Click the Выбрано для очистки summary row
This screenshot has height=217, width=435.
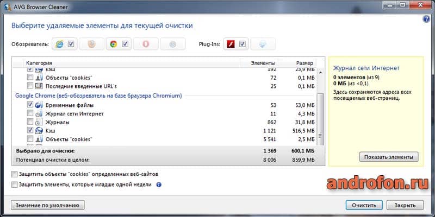[168, 151]
